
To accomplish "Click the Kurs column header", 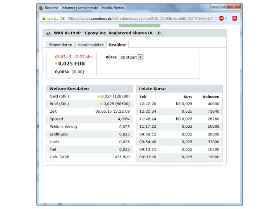I will pyautogui.click(x=188, y=97).
